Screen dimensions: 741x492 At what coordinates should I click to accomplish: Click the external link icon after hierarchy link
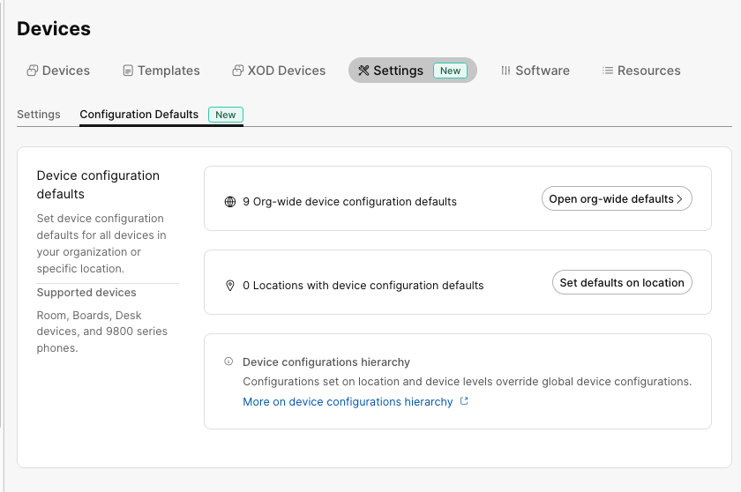pyautogui.click(x=465, y=402)
